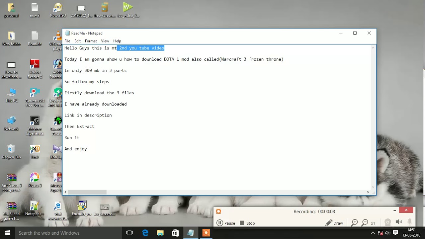The width and height of the screenshot is (425, 239).
Task: Open the Help menu in Notepad
Action: [x=117, y=41]
